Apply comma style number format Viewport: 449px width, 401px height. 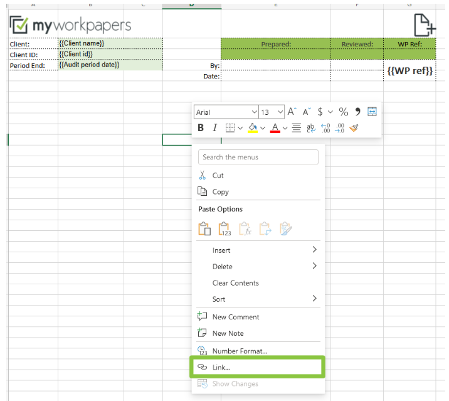(358, 112)
